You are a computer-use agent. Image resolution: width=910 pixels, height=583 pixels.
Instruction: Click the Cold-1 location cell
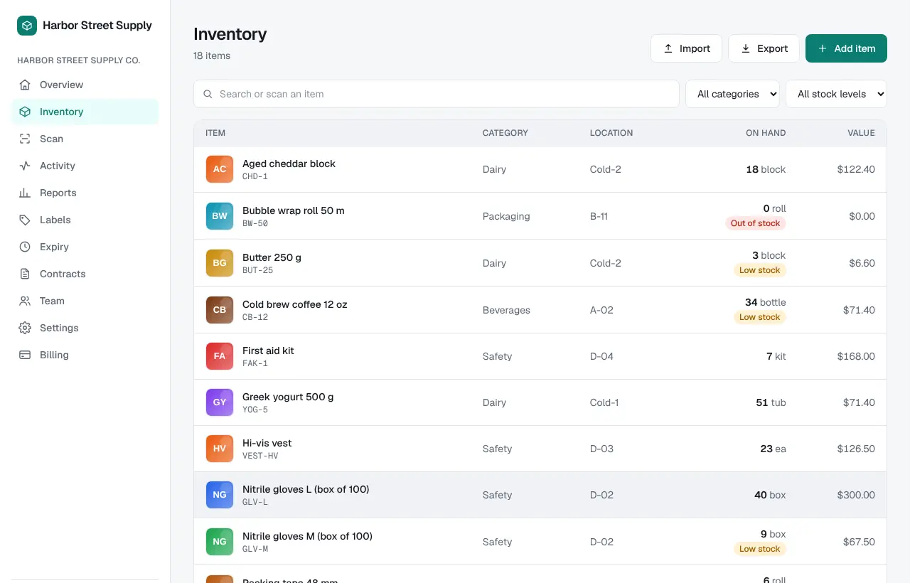(x=604, y=402)
